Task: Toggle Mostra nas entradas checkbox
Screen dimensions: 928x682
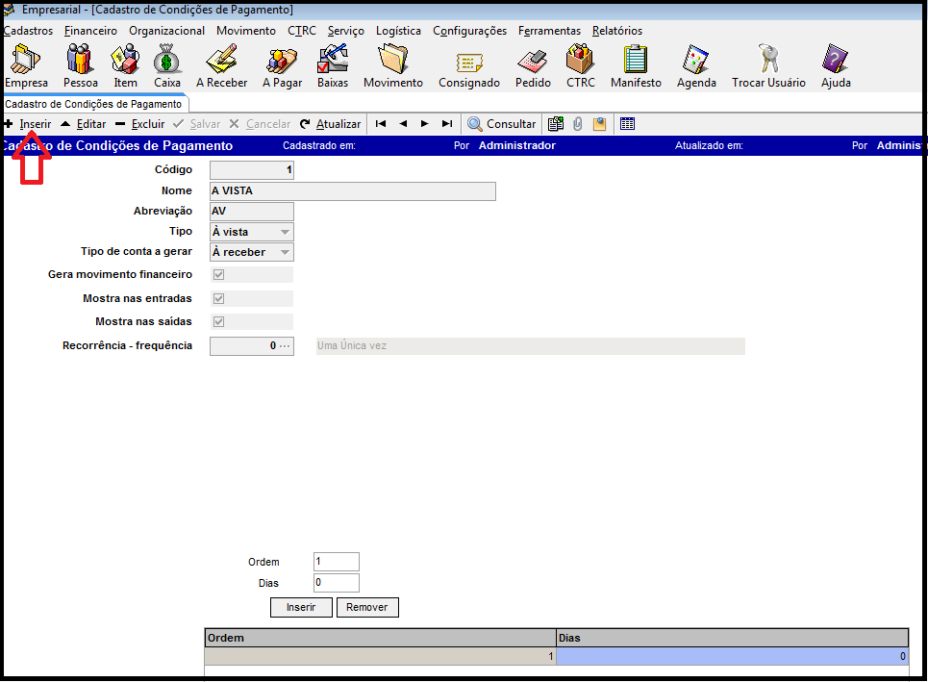Action: point(218,299)
